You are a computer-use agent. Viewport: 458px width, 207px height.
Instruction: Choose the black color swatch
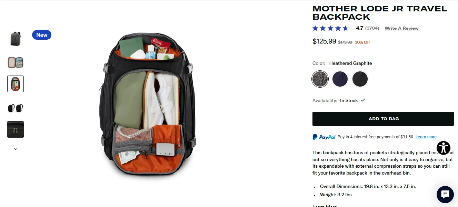(360, 79)
